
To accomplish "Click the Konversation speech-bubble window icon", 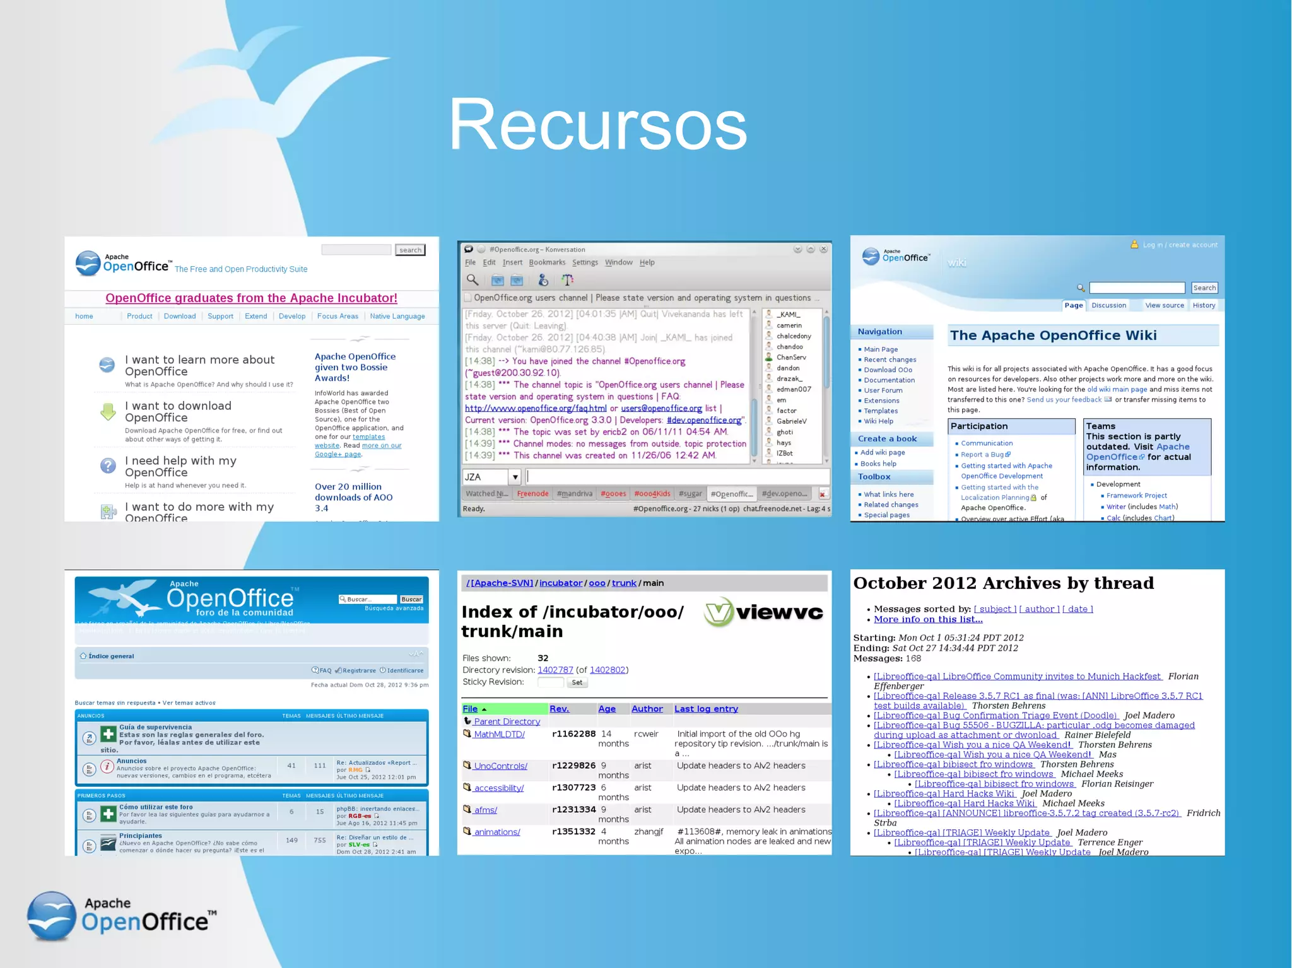I will tap(468, 249).
